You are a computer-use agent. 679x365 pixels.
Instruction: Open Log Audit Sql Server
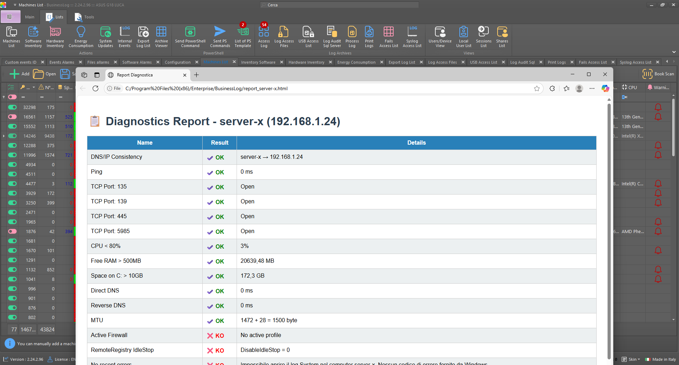(x=332, y=36)
